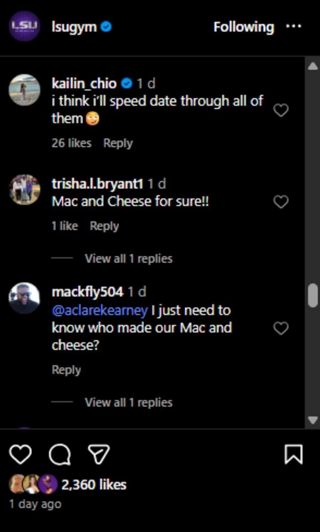Like the post with the heart icon

point(20,454)
